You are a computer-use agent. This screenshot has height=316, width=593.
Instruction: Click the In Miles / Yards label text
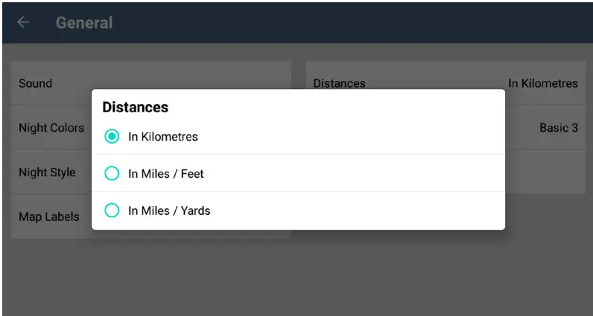169,210
